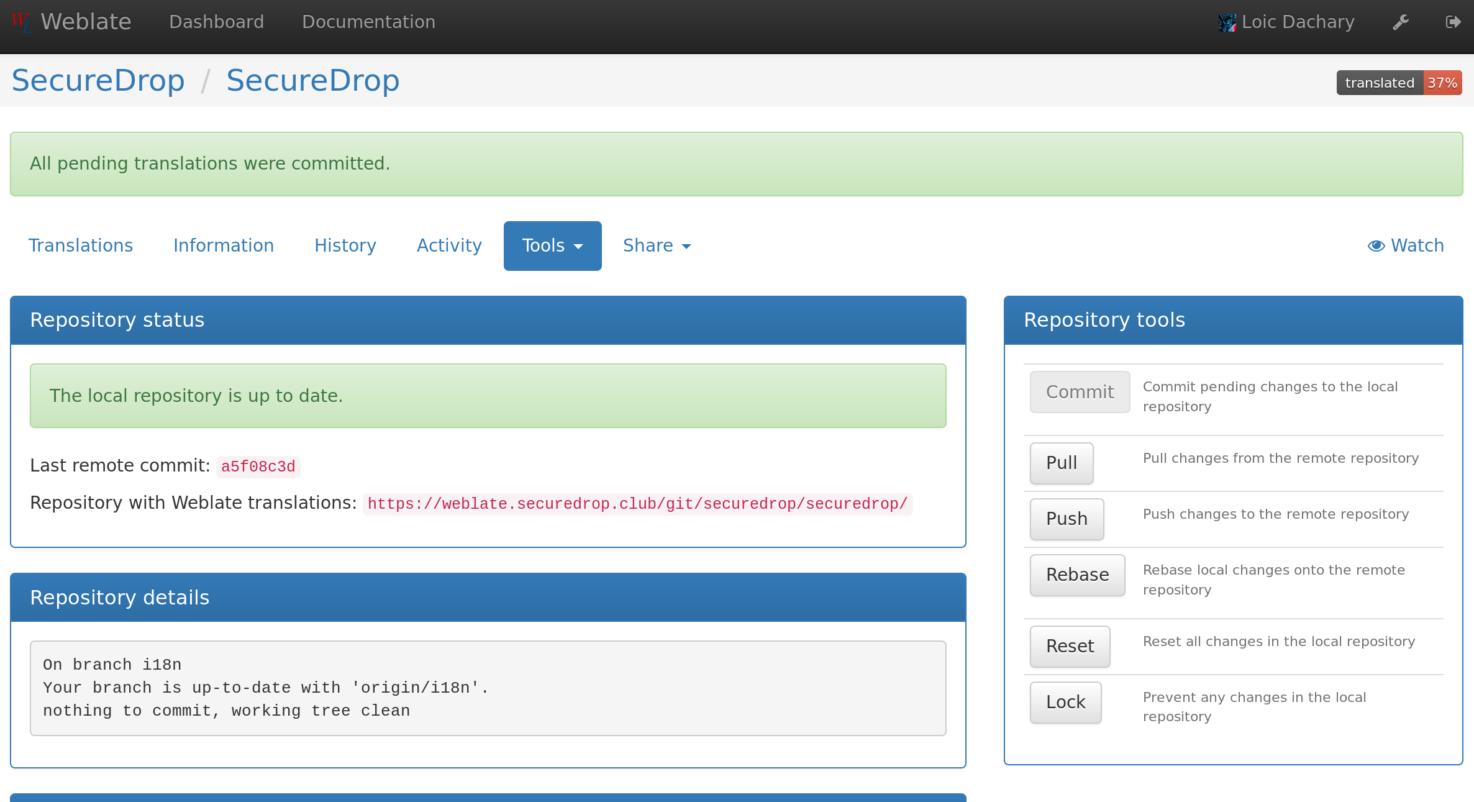Switch to the Information tab
The image size is (1474, 802).
click(x=224, y=245)
